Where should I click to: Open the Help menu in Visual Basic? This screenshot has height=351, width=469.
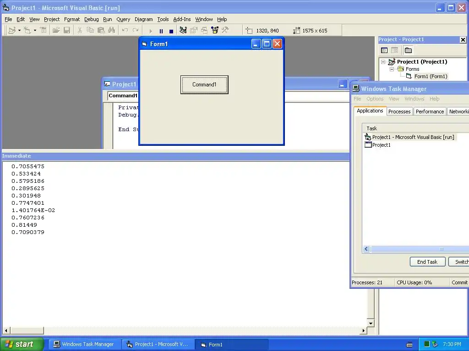pyautogui.click(x=222, y=19)
